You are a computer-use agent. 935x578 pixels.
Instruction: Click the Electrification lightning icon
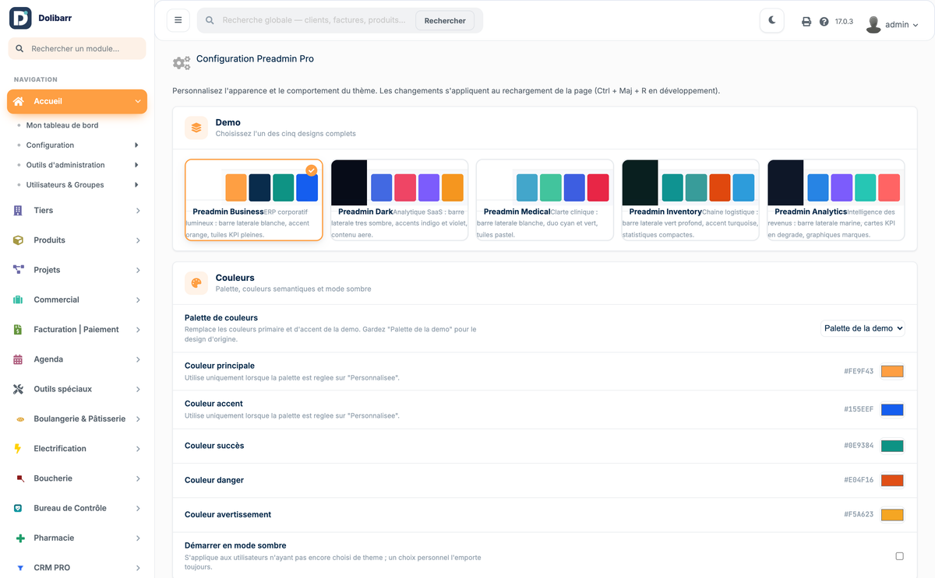tap(18, 449)
